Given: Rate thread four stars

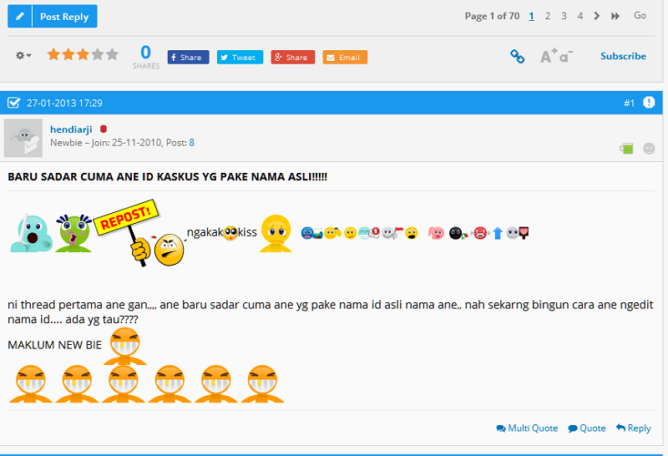Looking at the screenshot, I should click(x=98, y=54).
